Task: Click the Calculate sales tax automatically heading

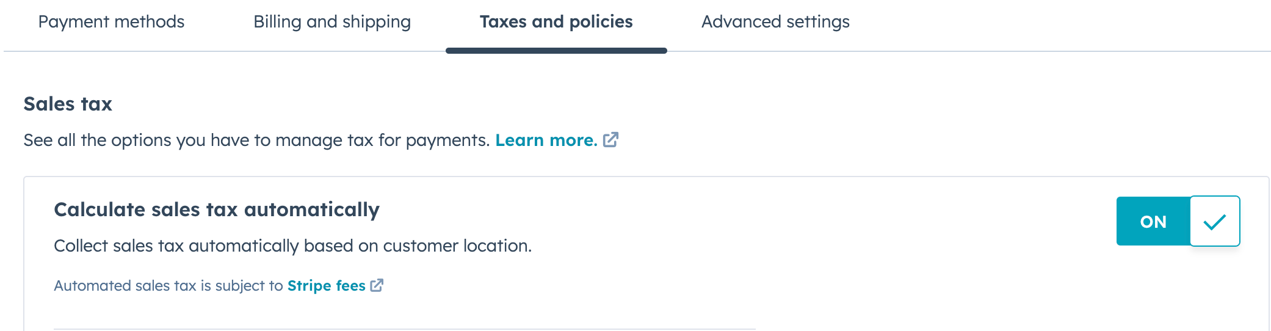Action: (x=217, y=209)
